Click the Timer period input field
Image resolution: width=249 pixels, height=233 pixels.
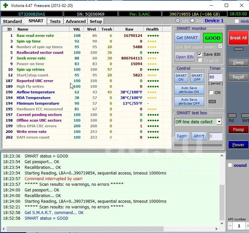(215, 77)
